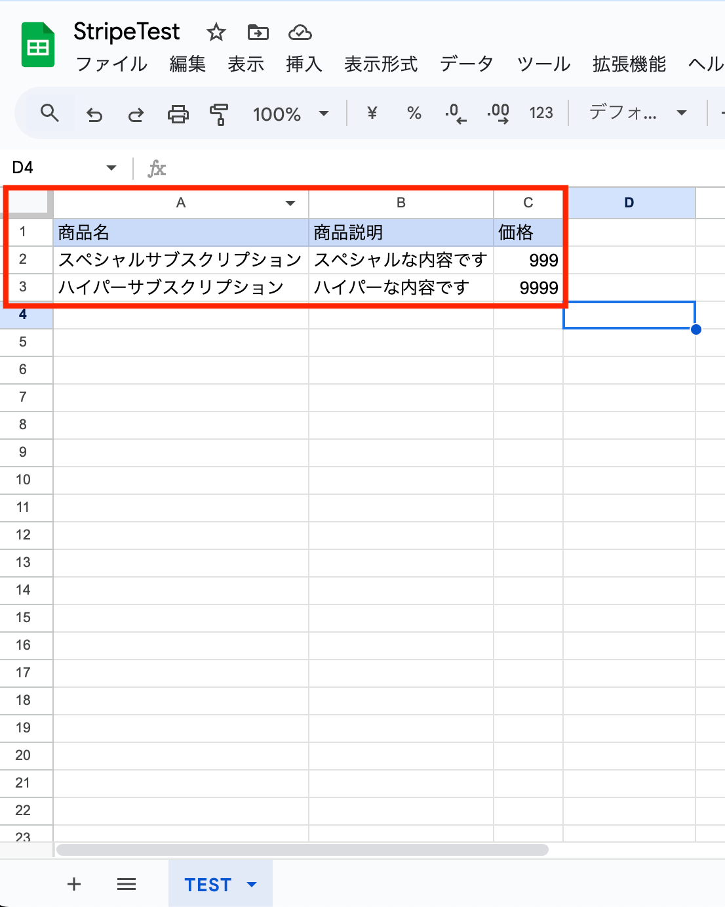Open the 編集 menu
This screenshot has height=907, width=725.
coord(187,64)
